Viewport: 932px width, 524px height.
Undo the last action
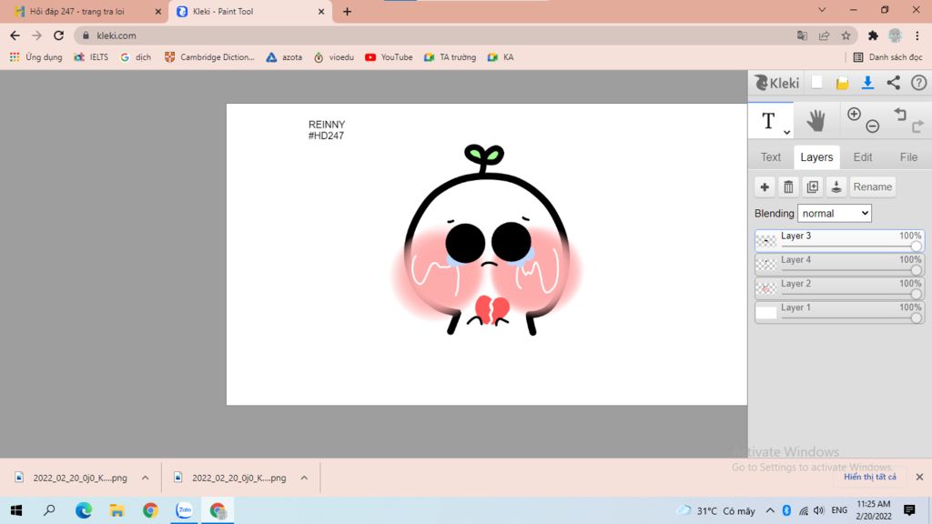point(900,114)
